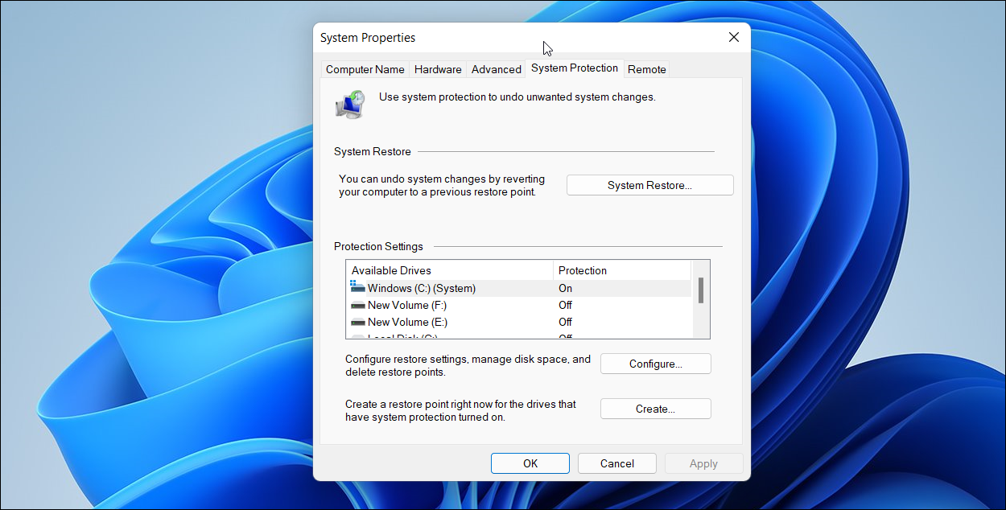Viewport: 1006px width, 510px height.
Task: Click the New Volume (E:) drive icon
Action: pyautogui.click(x=357, y=321)
